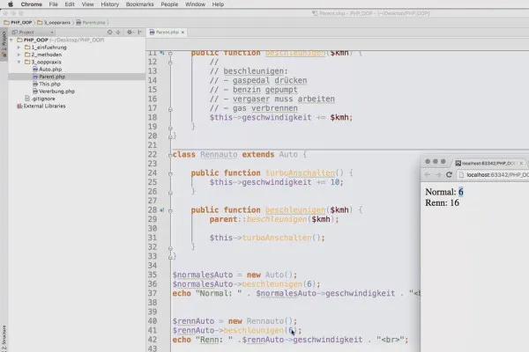The width and height of the screenshot is (529, 352).
Task: Click the scroll from source icon
Action: click(109, 33)
